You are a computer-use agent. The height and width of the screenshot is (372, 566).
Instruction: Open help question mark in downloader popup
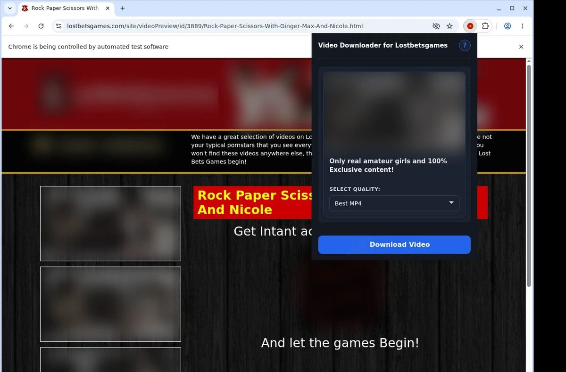(465, 45)
